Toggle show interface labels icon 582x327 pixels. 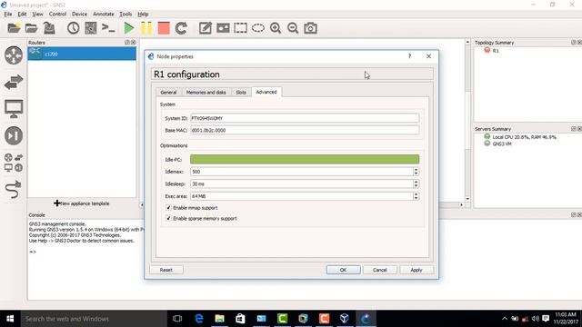point(91,28)
